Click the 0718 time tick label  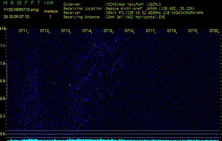172,31
